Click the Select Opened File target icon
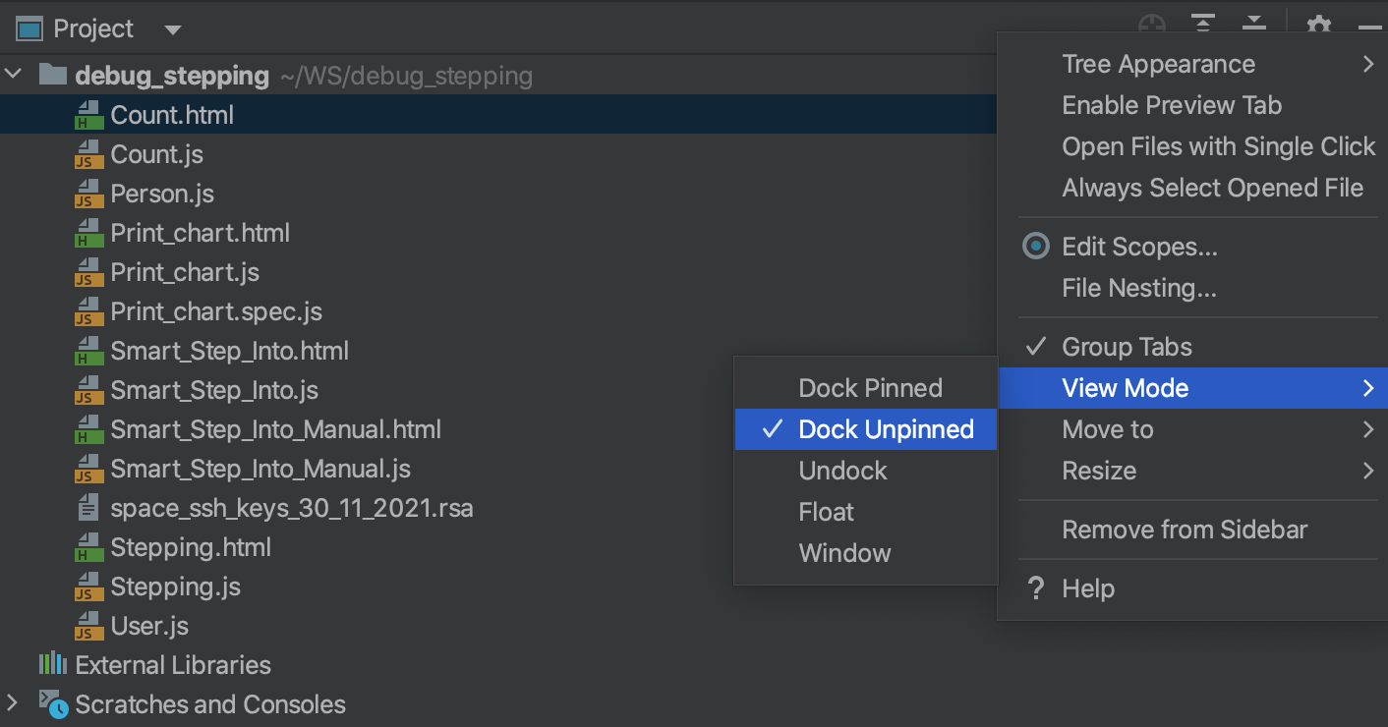Image resolution: width=1388 pixels, height=727 pixels. click(x=1150, y=25)
